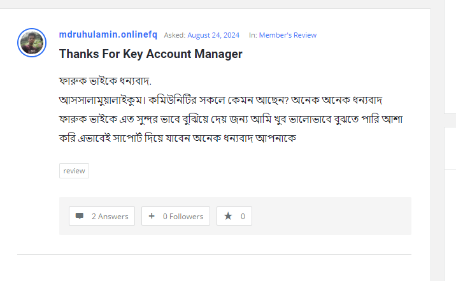Click the August 24, 2024 date link
The height and width of the screenshot is (281, 456).
(213, 35)
